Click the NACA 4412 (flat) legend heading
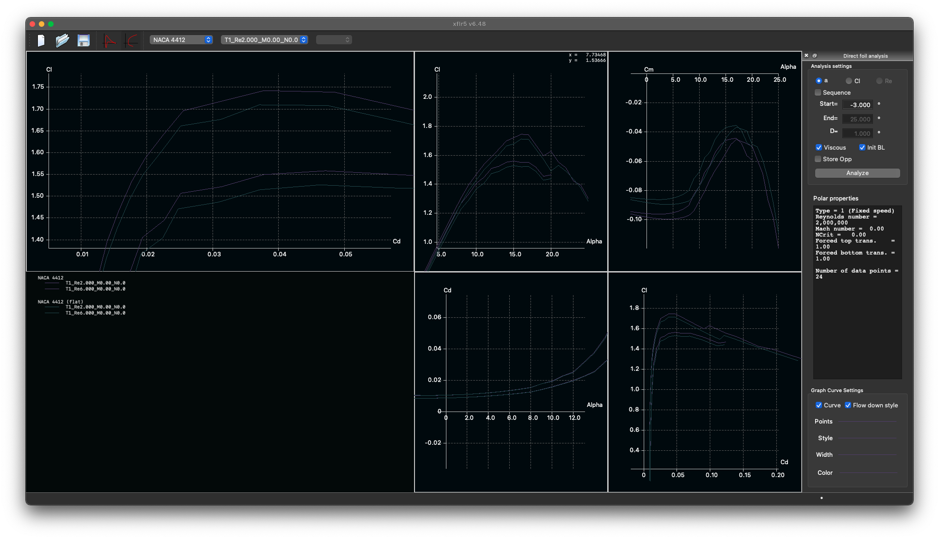The height and width of the screenshot is (539, 939). pyautogui.click(x=61, y=302)
